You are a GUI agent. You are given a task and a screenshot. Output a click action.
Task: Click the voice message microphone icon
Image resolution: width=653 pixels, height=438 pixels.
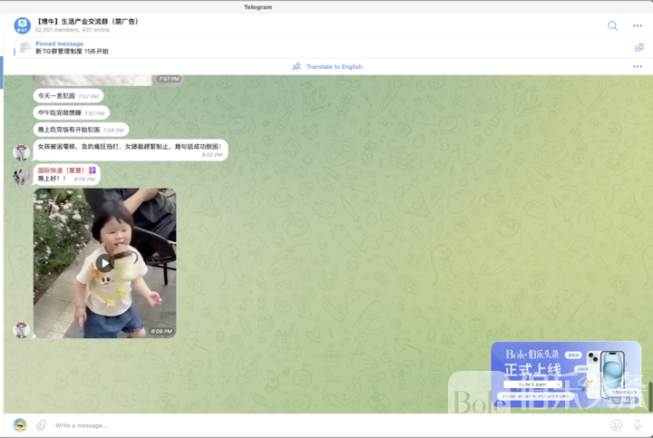tap(638, 424)
